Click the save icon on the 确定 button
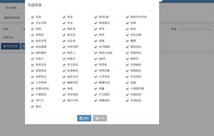214x136 pixels. coord(81,118)
